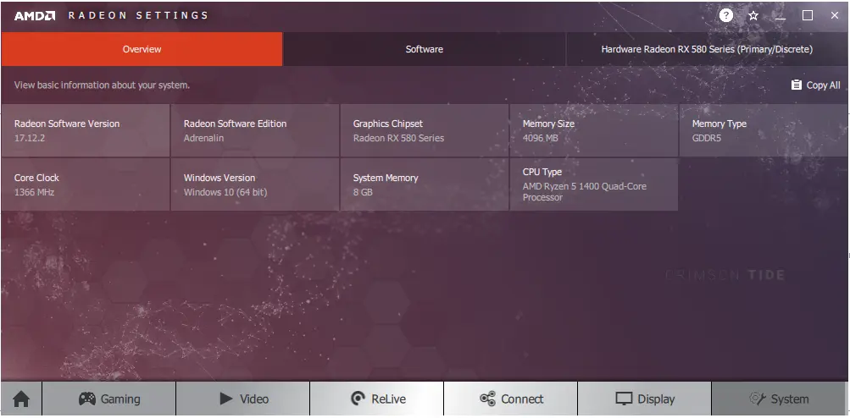
Task: Open the Software tab
Action: (424, 49)
